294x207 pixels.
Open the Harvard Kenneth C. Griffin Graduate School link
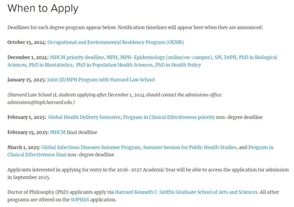tap(186, 192)
